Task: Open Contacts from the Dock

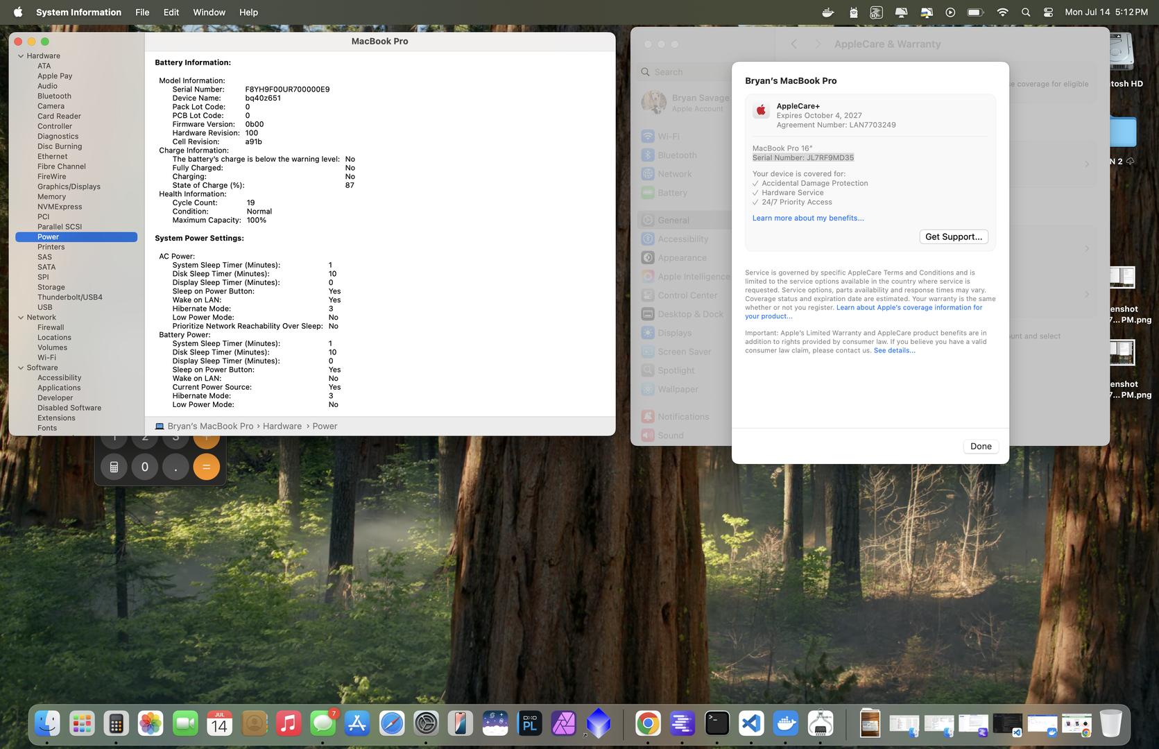Action: (x=254, y=724)
